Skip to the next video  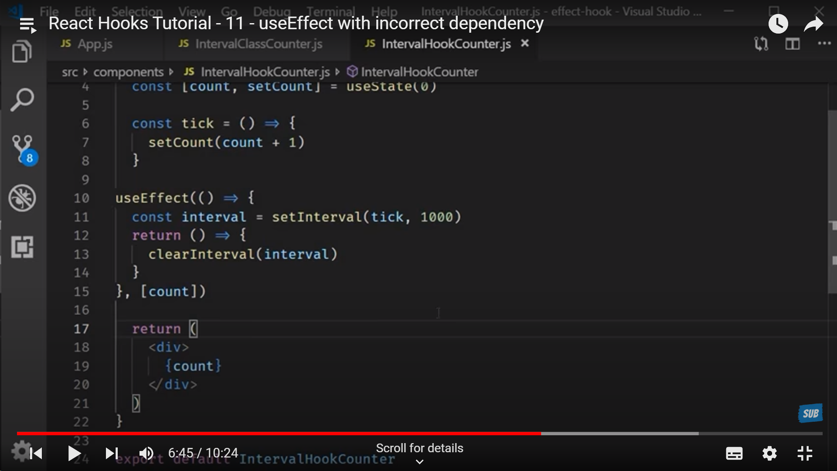point(112,454)
